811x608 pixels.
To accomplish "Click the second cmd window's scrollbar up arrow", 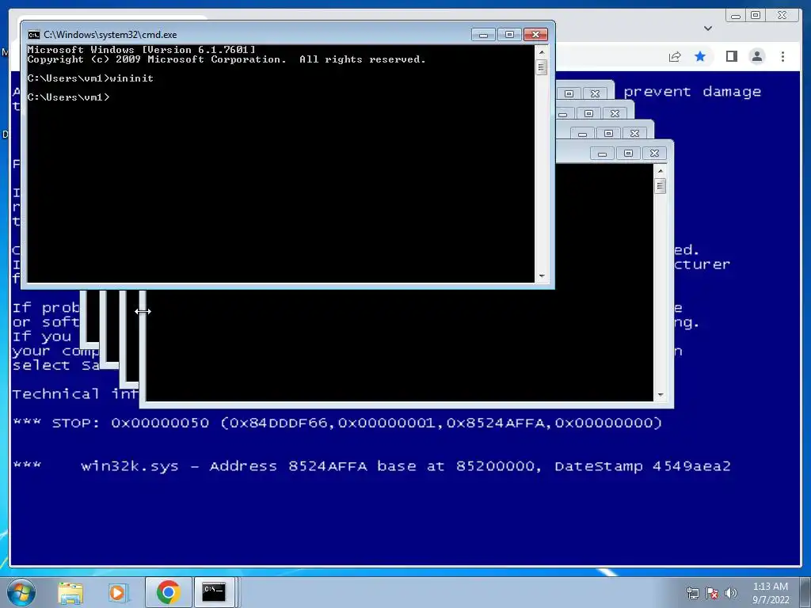I will tap(660, 171).
